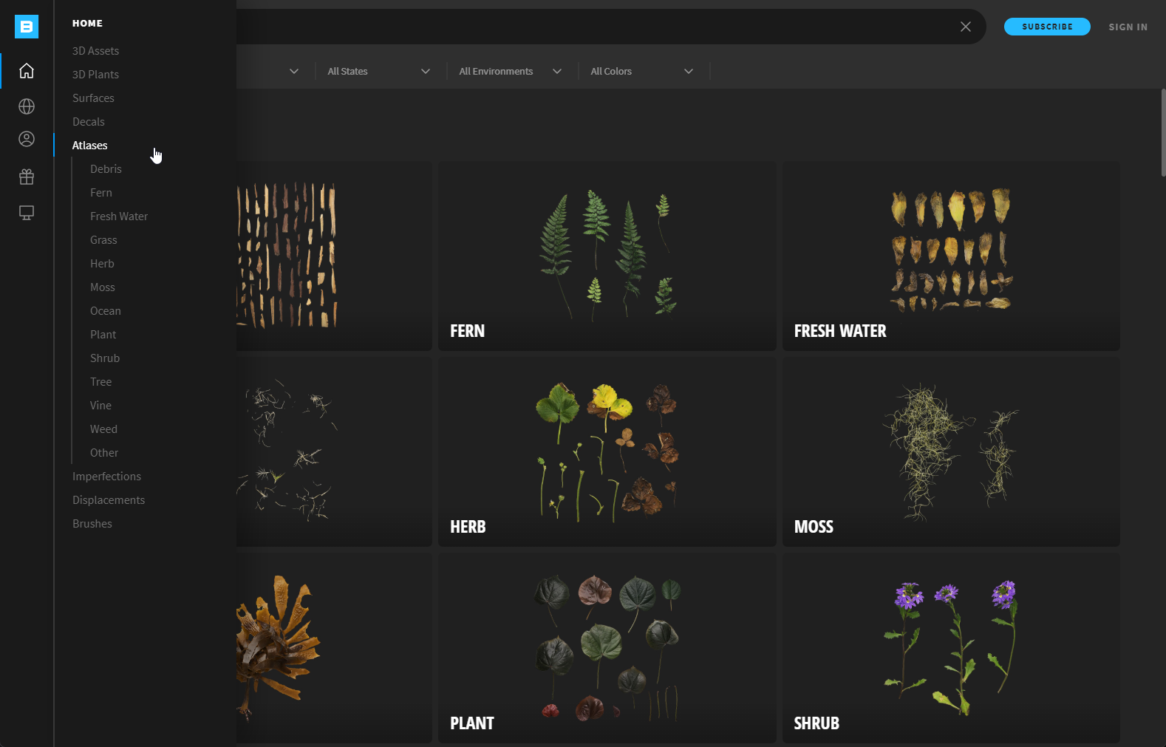
Task: Collapse the Atlases category in menu
Action: pos(90,146)
